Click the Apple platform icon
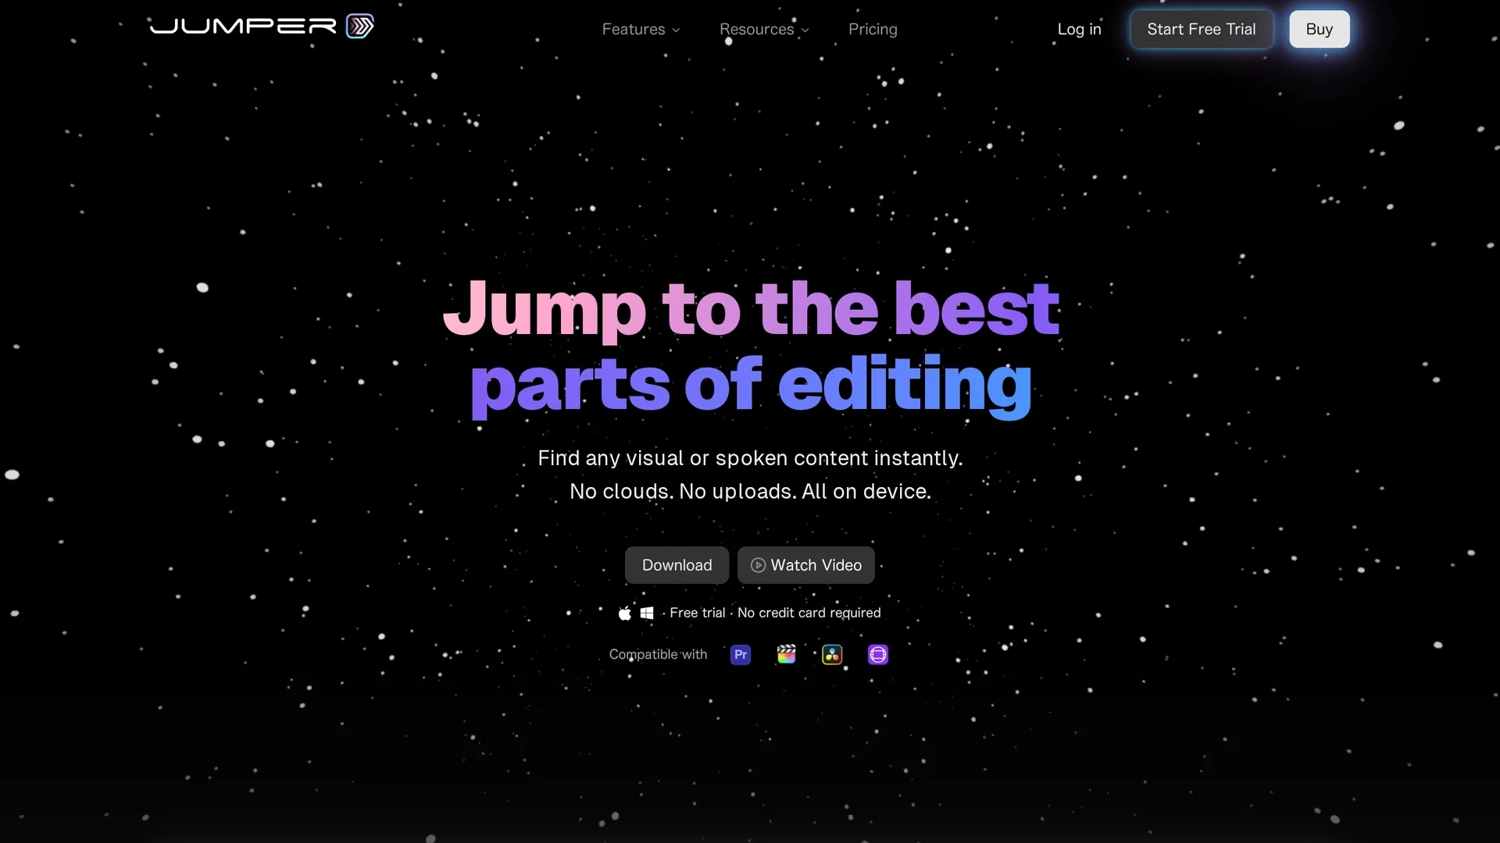This screenshot has height=843, width=1500. coord(625,614)
